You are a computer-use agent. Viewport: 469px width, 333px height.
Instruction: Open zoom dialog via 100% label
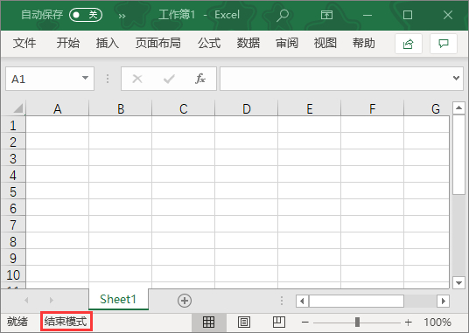coord(437,322)
